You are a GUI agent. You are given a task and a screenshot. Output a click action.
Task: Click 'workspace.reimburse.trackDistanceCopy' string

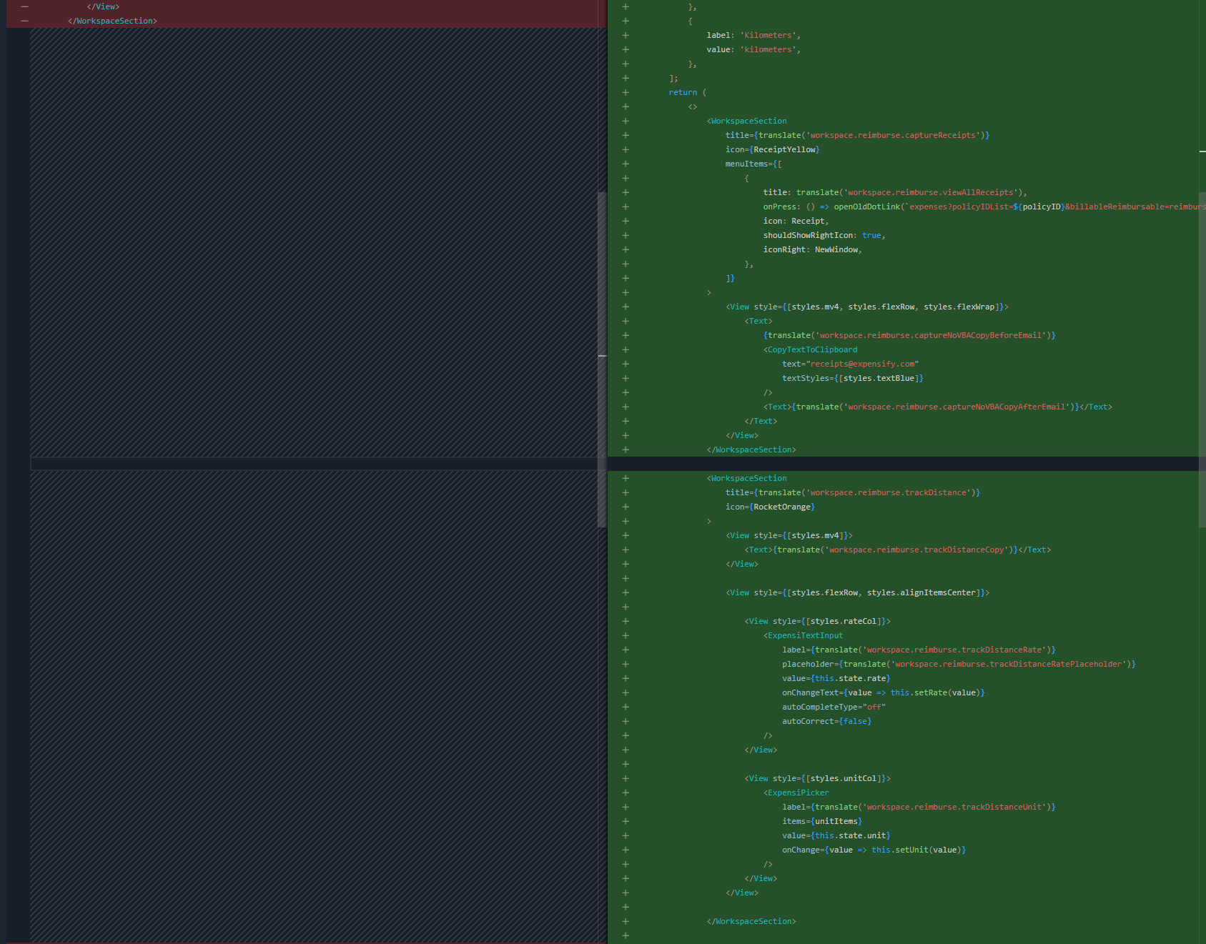(x=916, y=550)
